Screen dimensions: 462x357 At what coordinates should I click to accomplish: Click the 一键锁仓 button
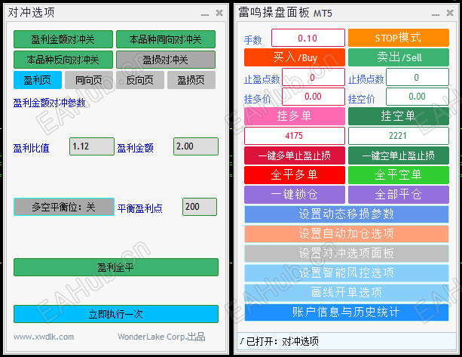coord(295,195)
